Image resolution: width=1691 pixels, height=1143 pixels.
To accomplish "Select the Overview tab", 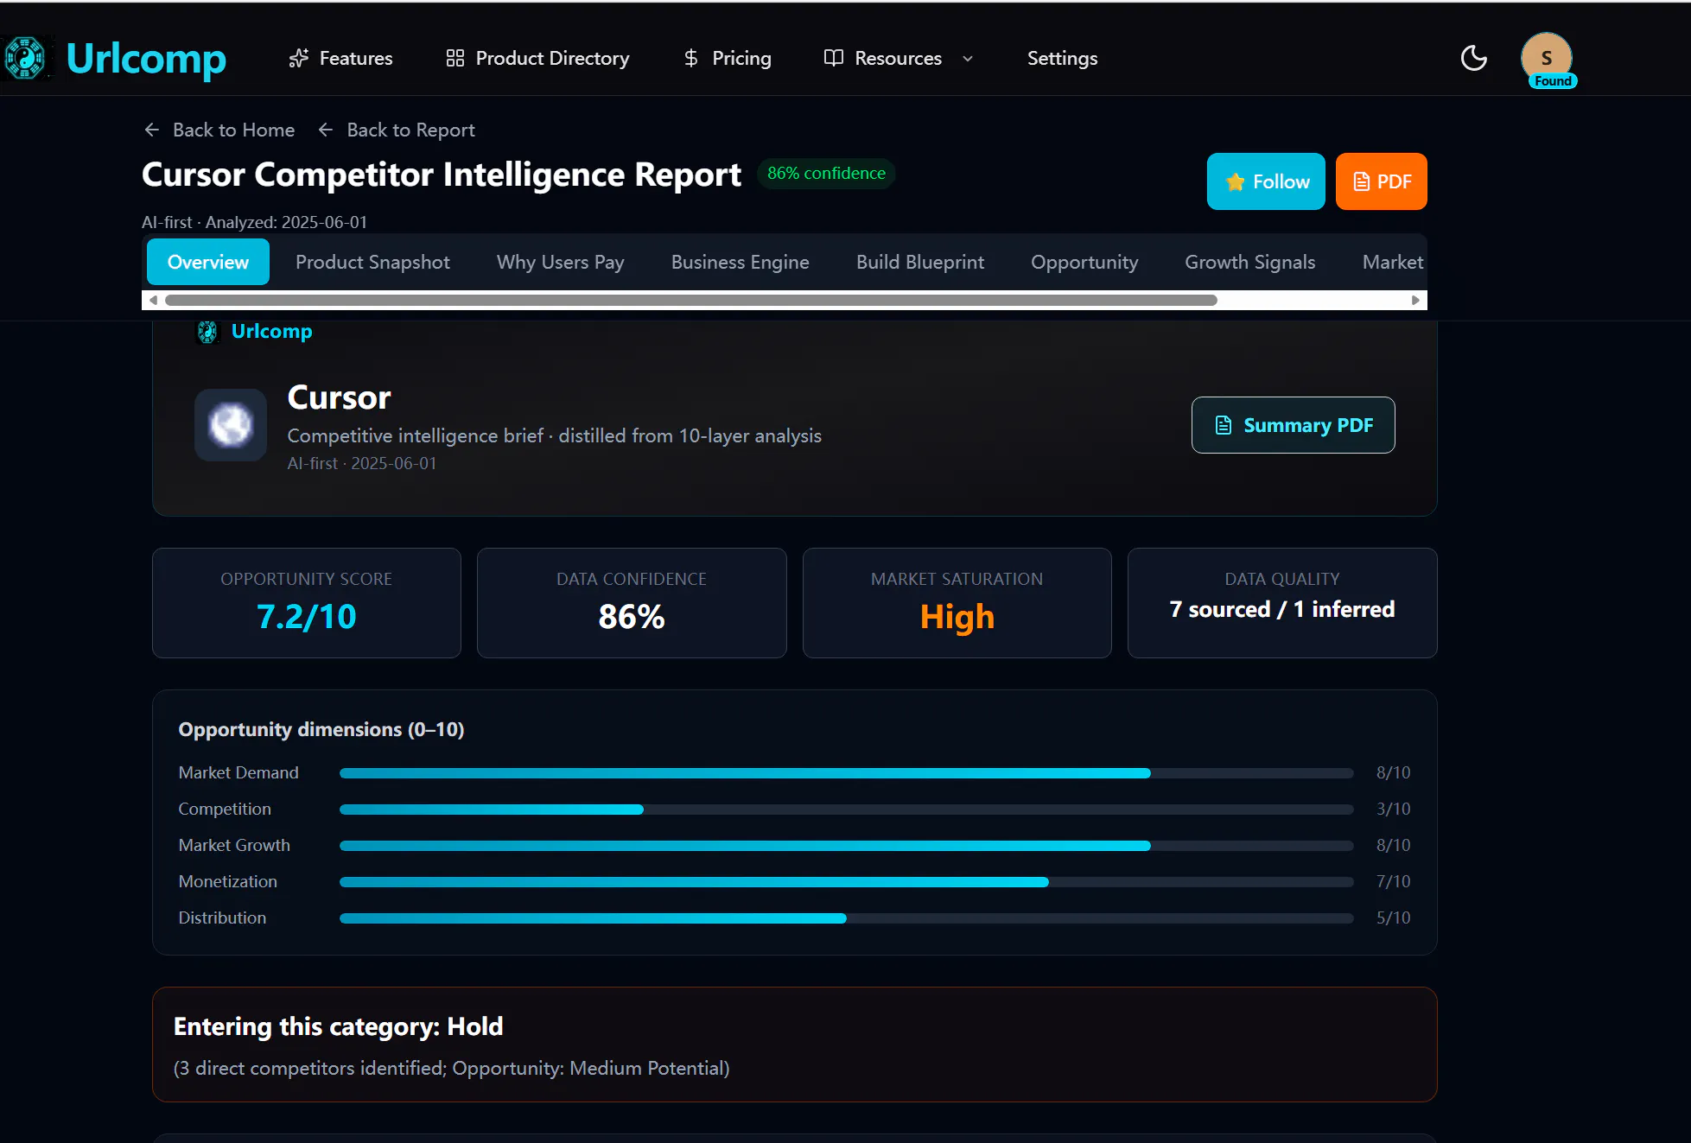I will tap(208, 262).
